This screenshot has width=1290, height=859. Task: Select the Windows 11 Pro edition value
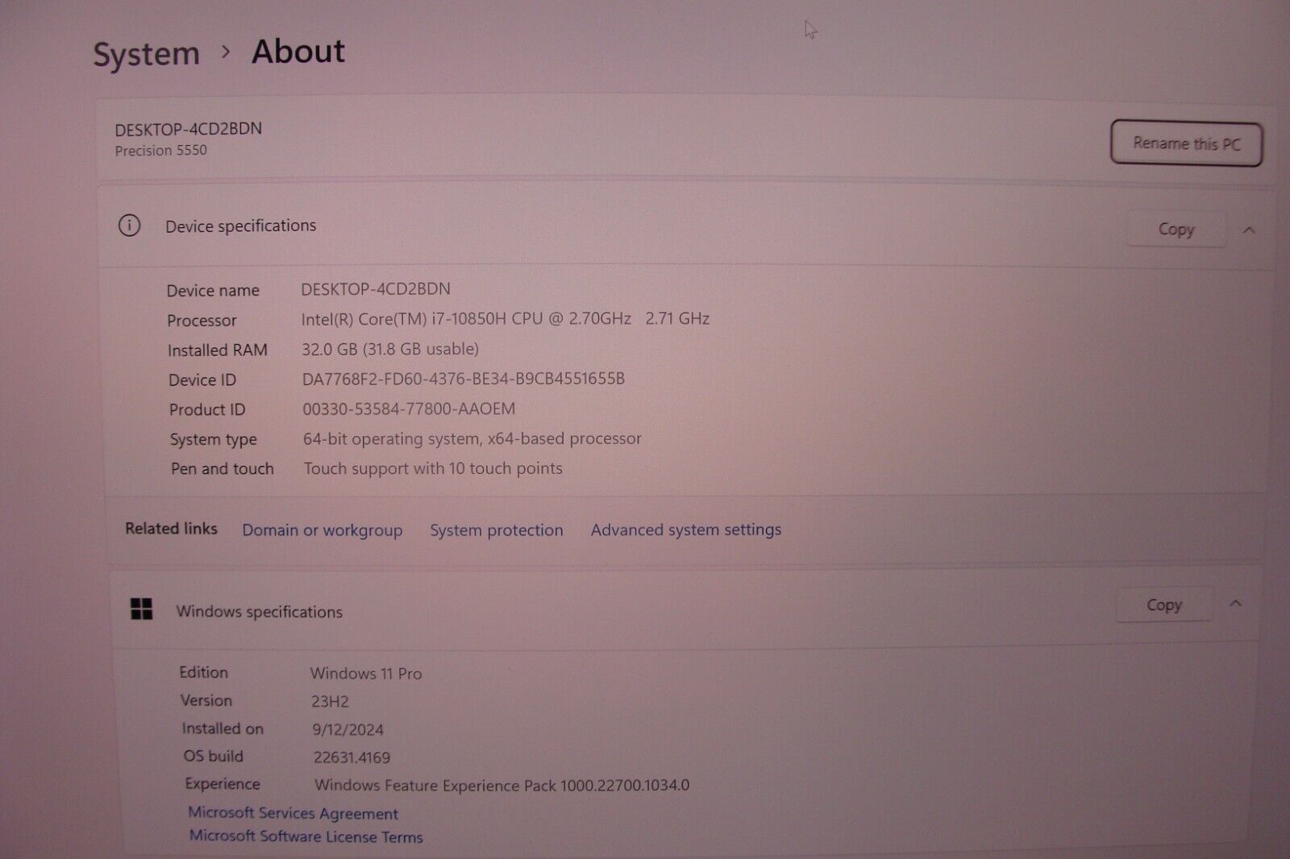[366, 674]
